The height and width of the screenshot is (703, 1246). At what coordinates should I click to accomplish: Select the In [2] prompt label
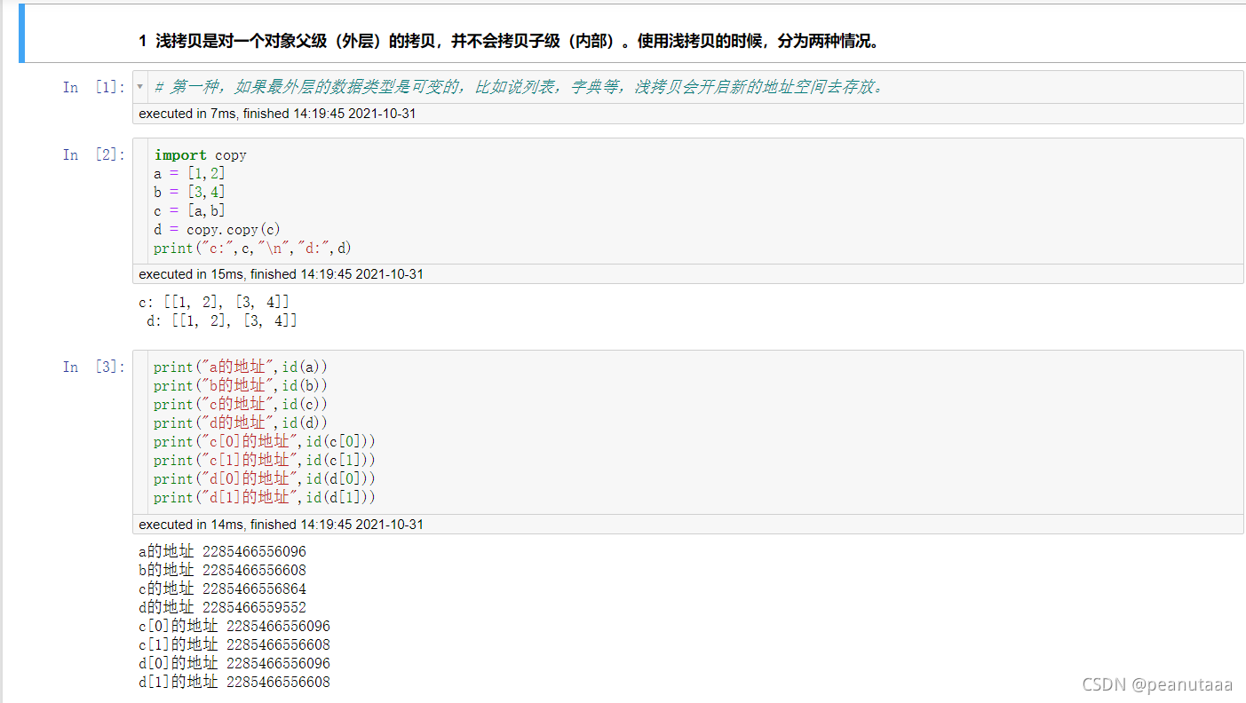(93, 154)
